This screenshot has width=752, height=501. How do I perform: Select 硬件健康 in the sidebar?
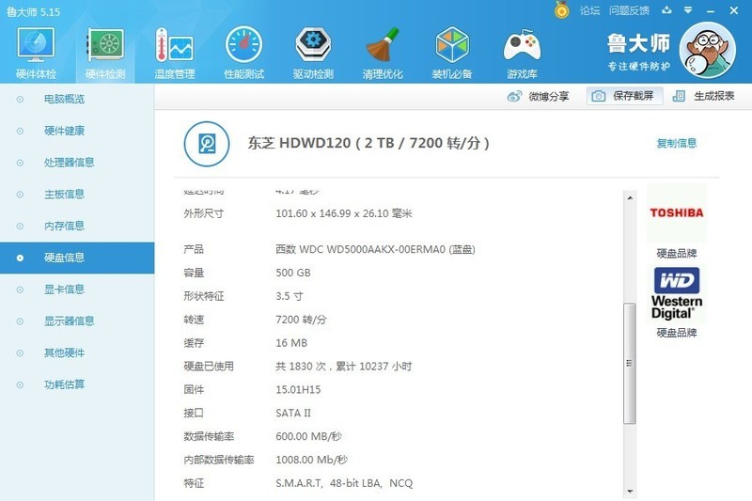tap(77, 131)
